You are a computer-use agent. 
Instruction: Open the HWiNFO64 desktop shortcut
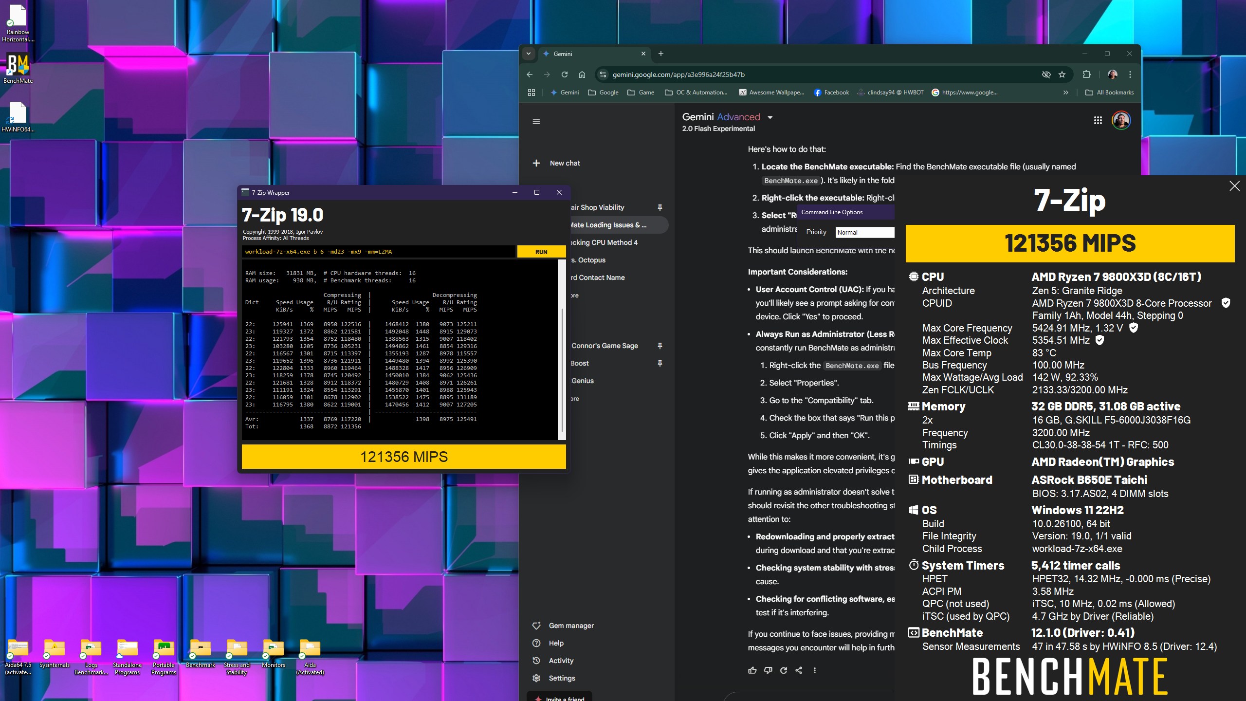(x=18, y=117)
